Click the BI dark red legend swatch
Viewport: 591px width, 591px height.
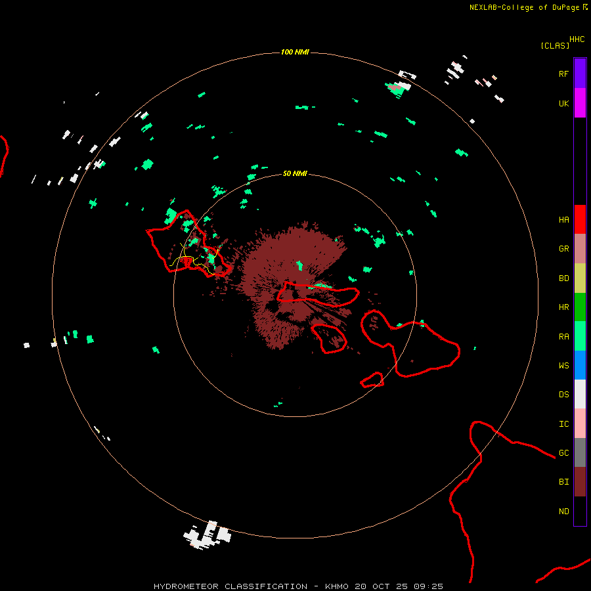(x=580, y=482)
